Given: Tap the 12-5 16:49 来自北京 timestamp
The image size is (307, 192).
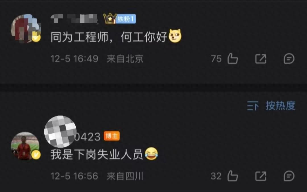Looking at the screenshot, I should [97, 59].
